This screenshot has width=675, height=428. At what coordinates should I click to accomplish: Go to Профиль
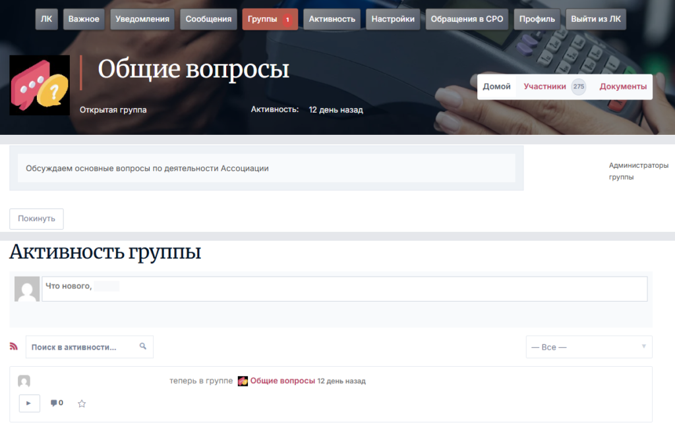pos(537,19)
